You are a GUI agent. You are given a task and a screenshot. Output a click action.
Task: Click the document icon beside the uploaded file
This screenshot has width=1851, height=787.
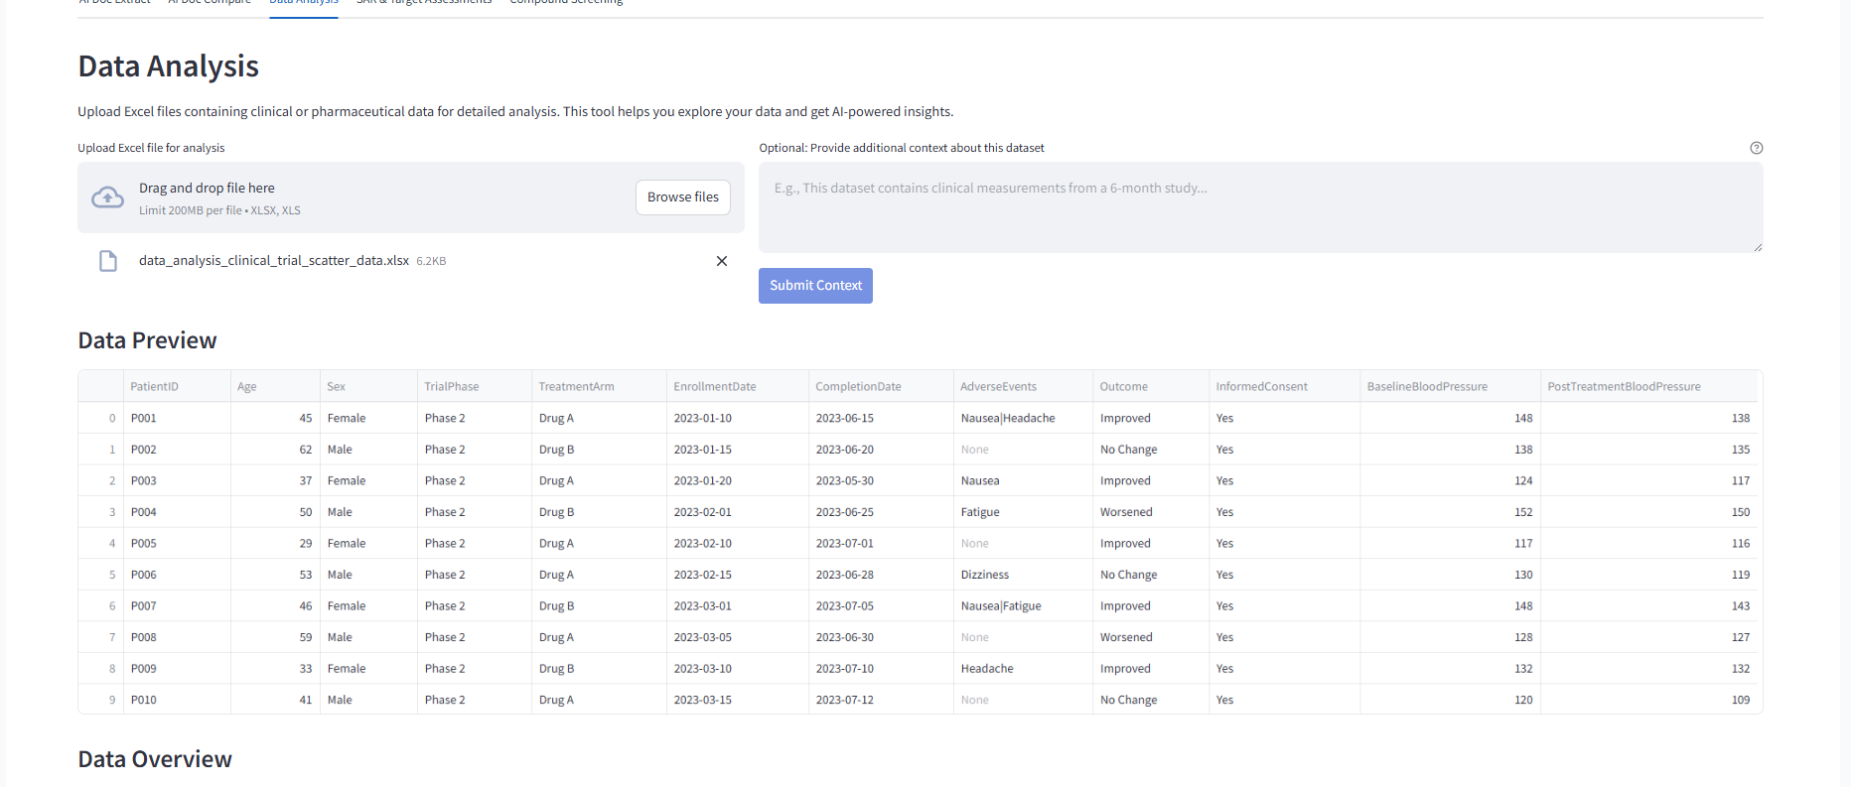(x=108, y=261)
